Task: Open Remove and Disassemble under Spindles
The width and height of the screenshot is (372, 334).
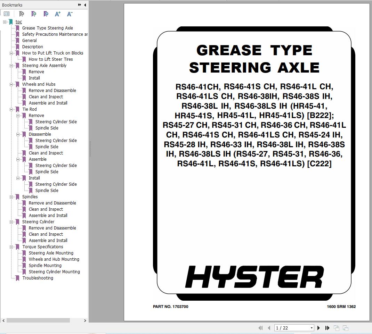Action: [52, 203]
